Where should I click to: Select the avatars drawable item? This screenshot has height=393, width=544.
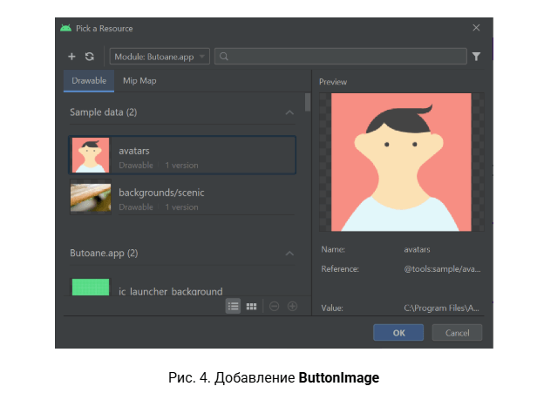pos(181,156)
